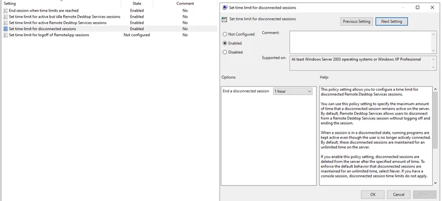Maximize the policy setting dialog
Screen dimensions: 442x201
pos(418,8)
